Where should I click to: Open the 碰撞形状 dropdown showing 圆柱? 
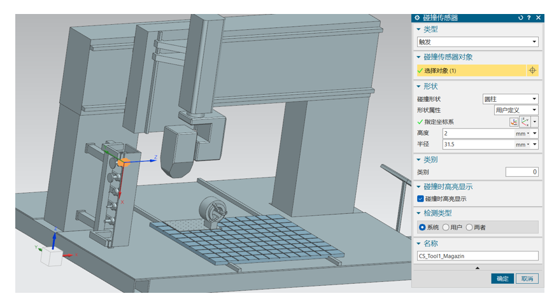click(510, 99)
